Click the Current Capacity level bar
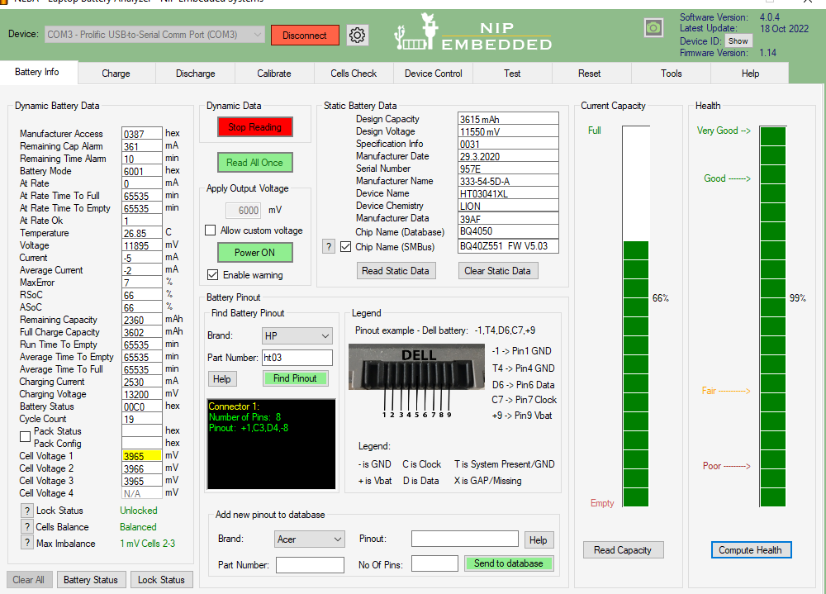This screenshot has height=594, width=826. click(x=635, y=318)
